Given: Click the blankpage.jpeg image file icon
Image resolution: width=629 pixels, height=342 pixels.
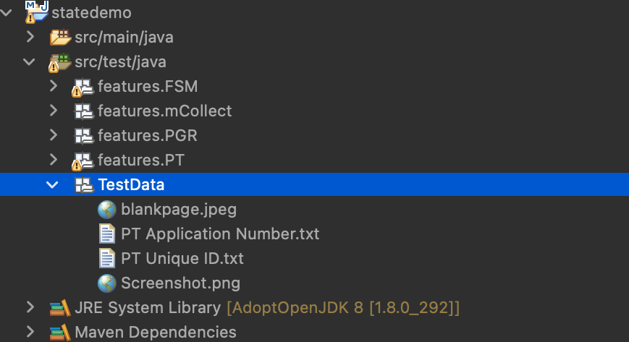Looking at the screenshot, I should pos(107,210).
